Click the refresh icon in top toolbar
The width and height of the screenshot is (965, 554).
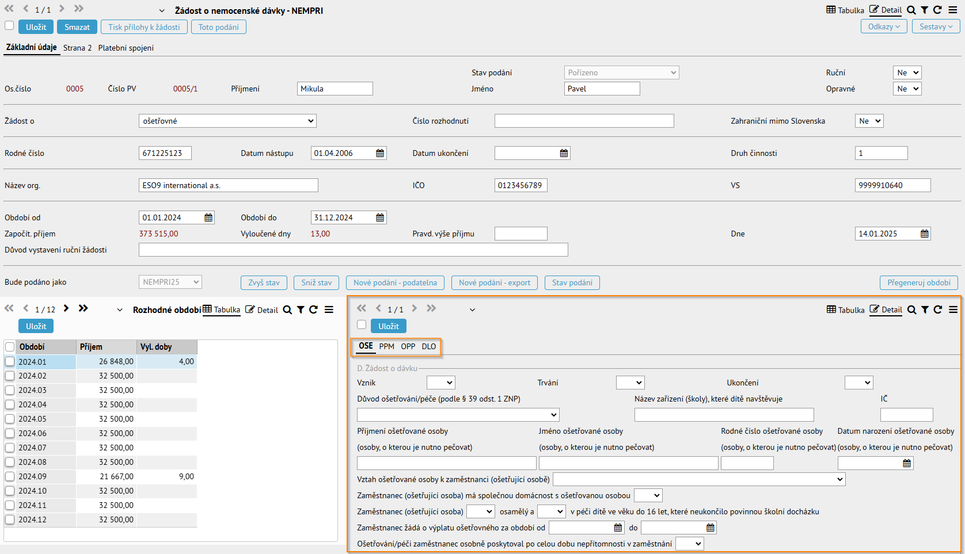[937, 10]
